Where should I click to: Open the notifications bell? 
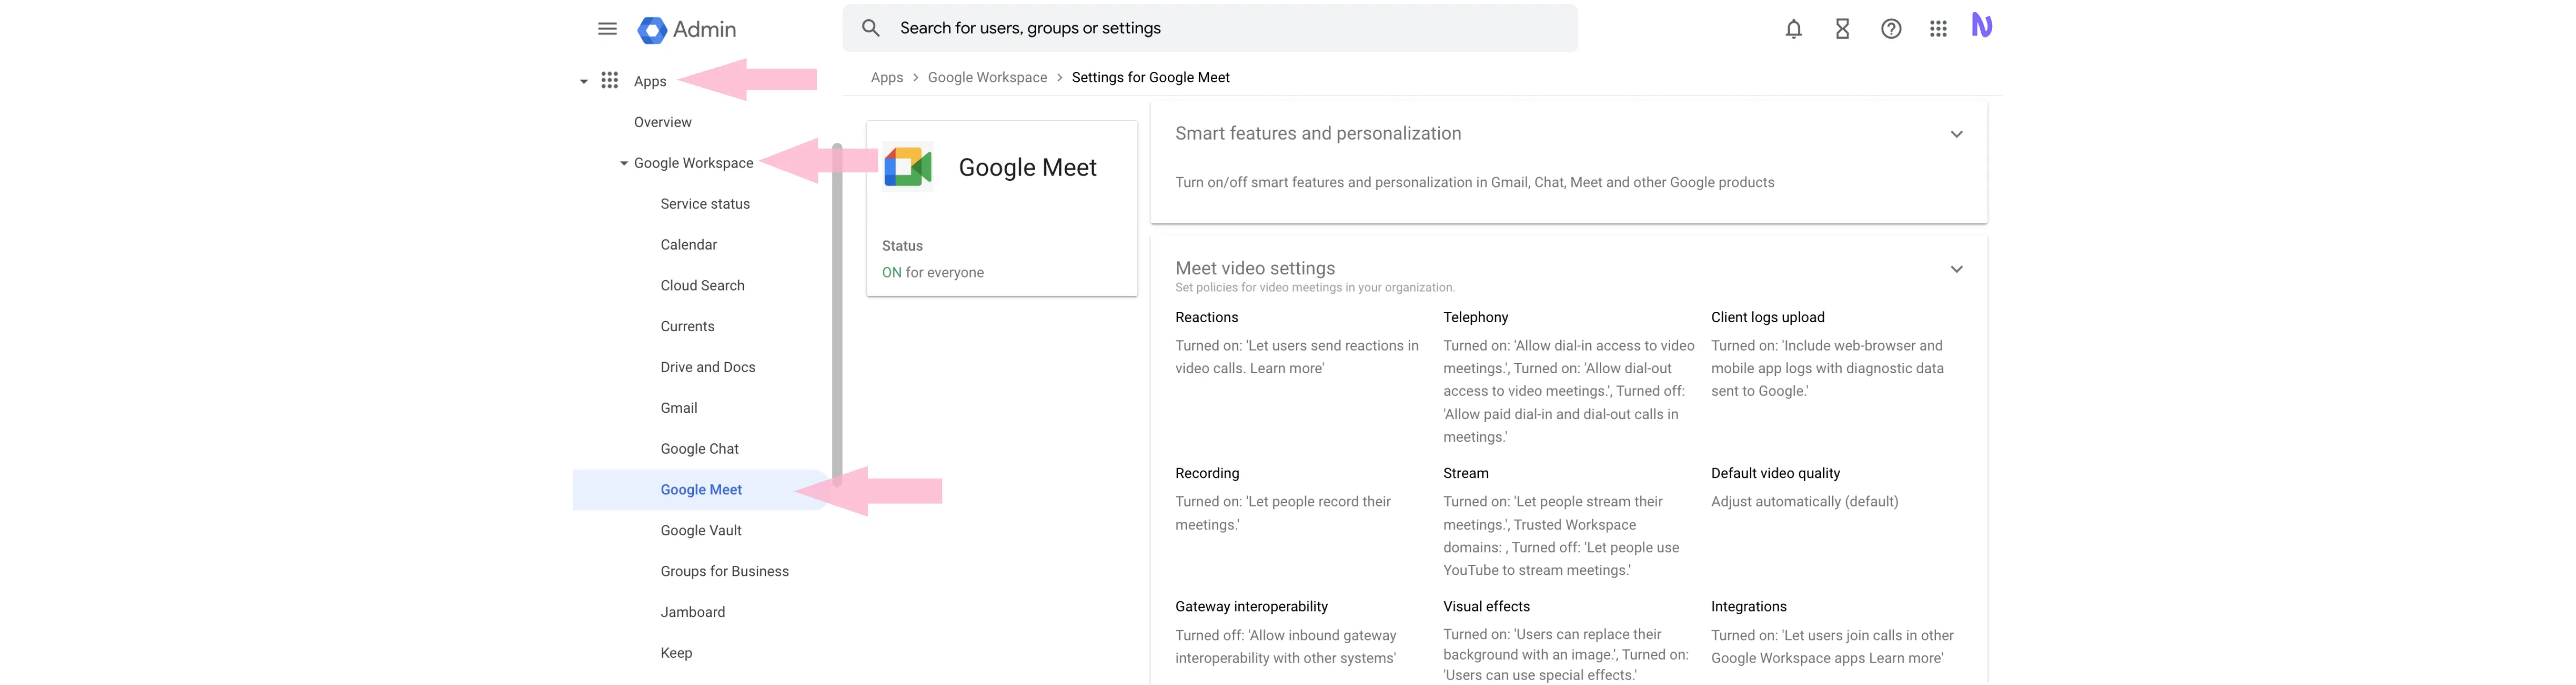(x=1793, y=29)
